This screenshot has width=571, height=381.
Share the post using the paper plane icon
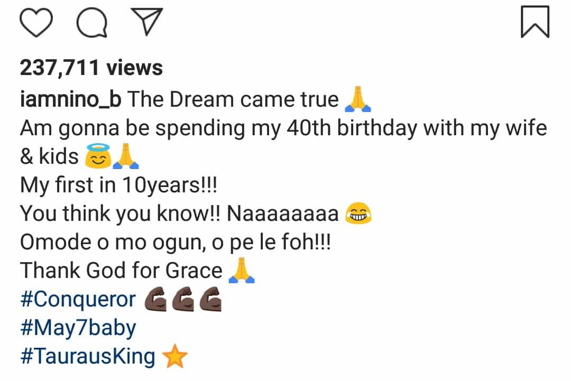coord(146,23)
